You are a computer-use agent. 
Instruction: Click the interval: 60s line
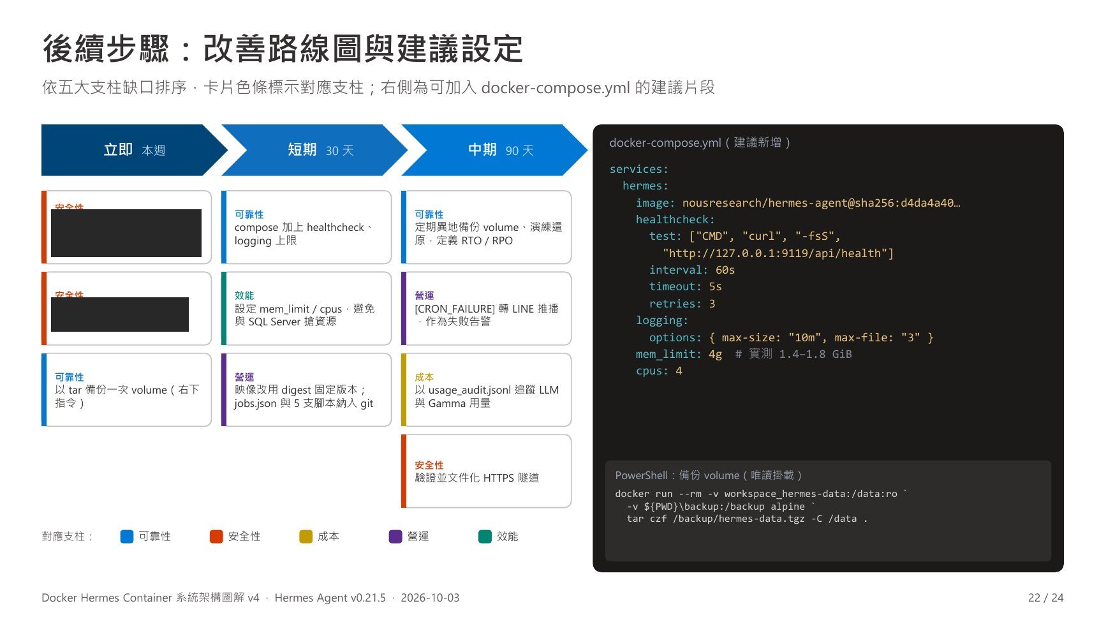692,270
